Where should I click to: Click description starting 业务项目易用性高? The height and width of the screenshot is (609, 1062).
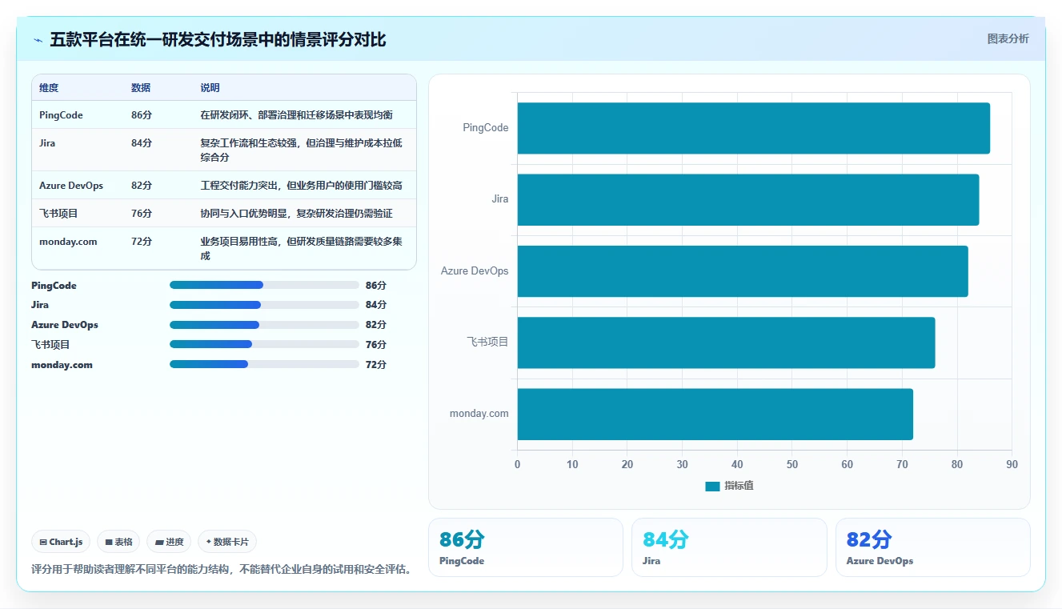click(301, 249)
